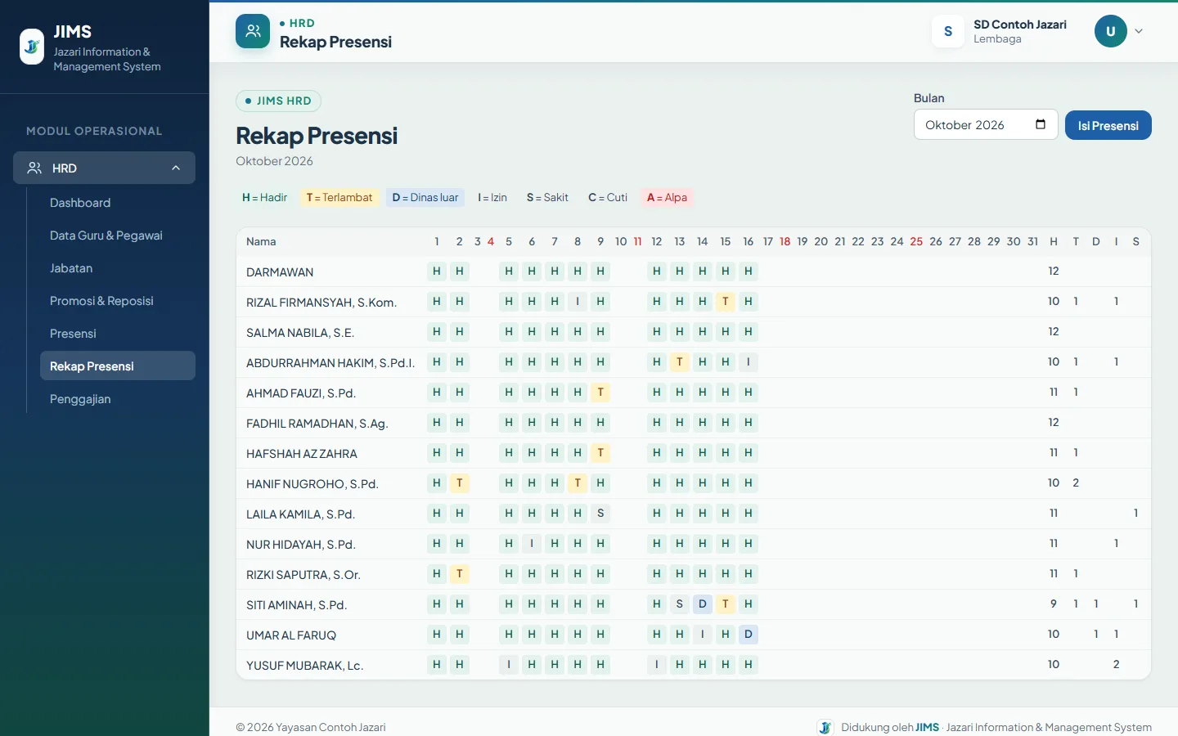Click the A = Alpa legend badge
Image resolution: width=1178 pixels, height=736 pixels.
click(x=667, y=197)
